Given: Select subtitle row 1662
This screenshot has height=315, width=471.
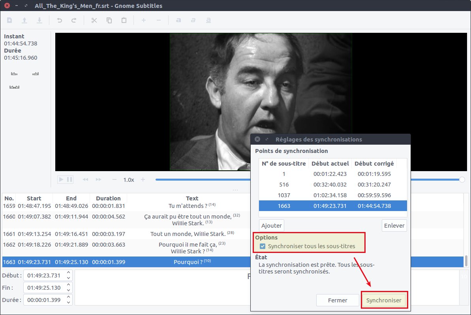Looking at the screenshot, I should [126, 248].
